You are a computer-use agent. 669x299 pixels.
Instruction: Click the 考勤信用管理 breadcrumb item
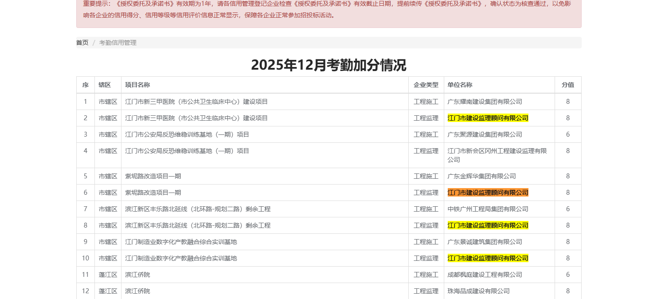pyautogui.click(x=117, y=43)
